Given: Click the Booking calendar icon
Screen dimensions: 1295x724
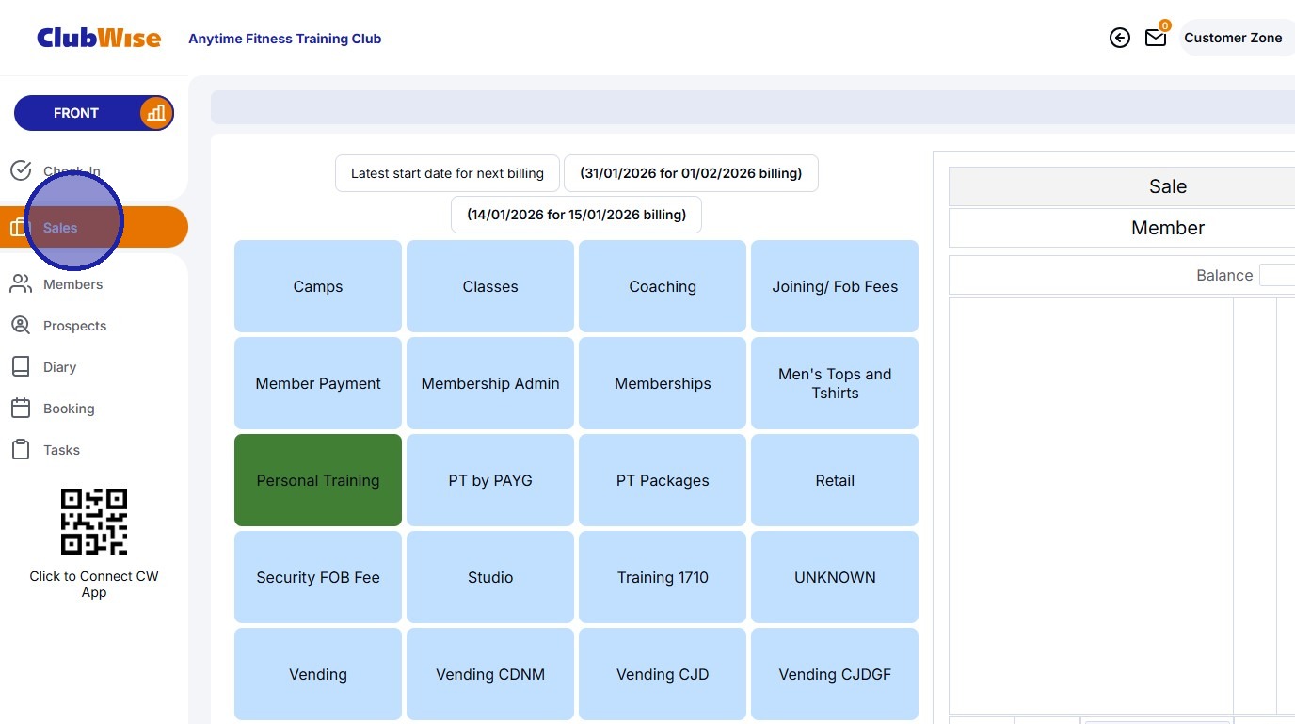Looking at the screenshot, I should click(21, 408).
